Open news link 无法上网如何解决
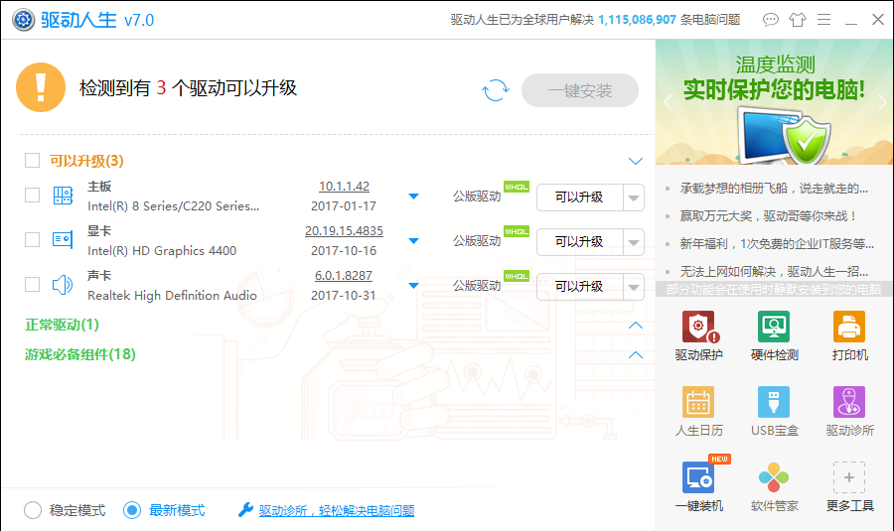 tap(774, 271)
